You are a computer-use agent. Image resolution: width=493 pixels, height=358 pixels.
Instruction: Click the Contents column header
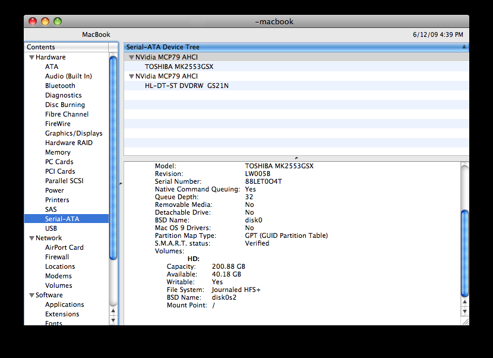[x=67, y=47]
